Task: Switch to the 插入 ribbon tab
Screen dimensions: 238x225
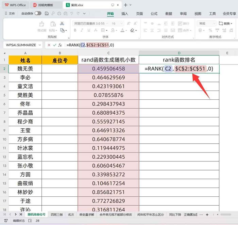Action: (x=125, y=14)
